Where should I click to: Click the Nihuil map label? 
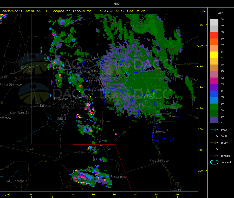pos(61,119)
